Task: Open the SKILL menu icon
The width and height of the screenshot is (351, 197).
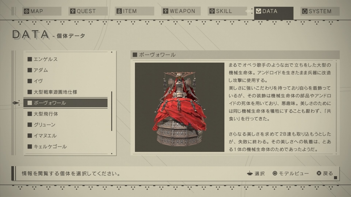Action: point(212,11)
